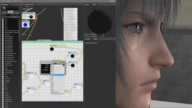The image size is (192, 108).
Task: Select the Abs node file icon
Action: 3,19
